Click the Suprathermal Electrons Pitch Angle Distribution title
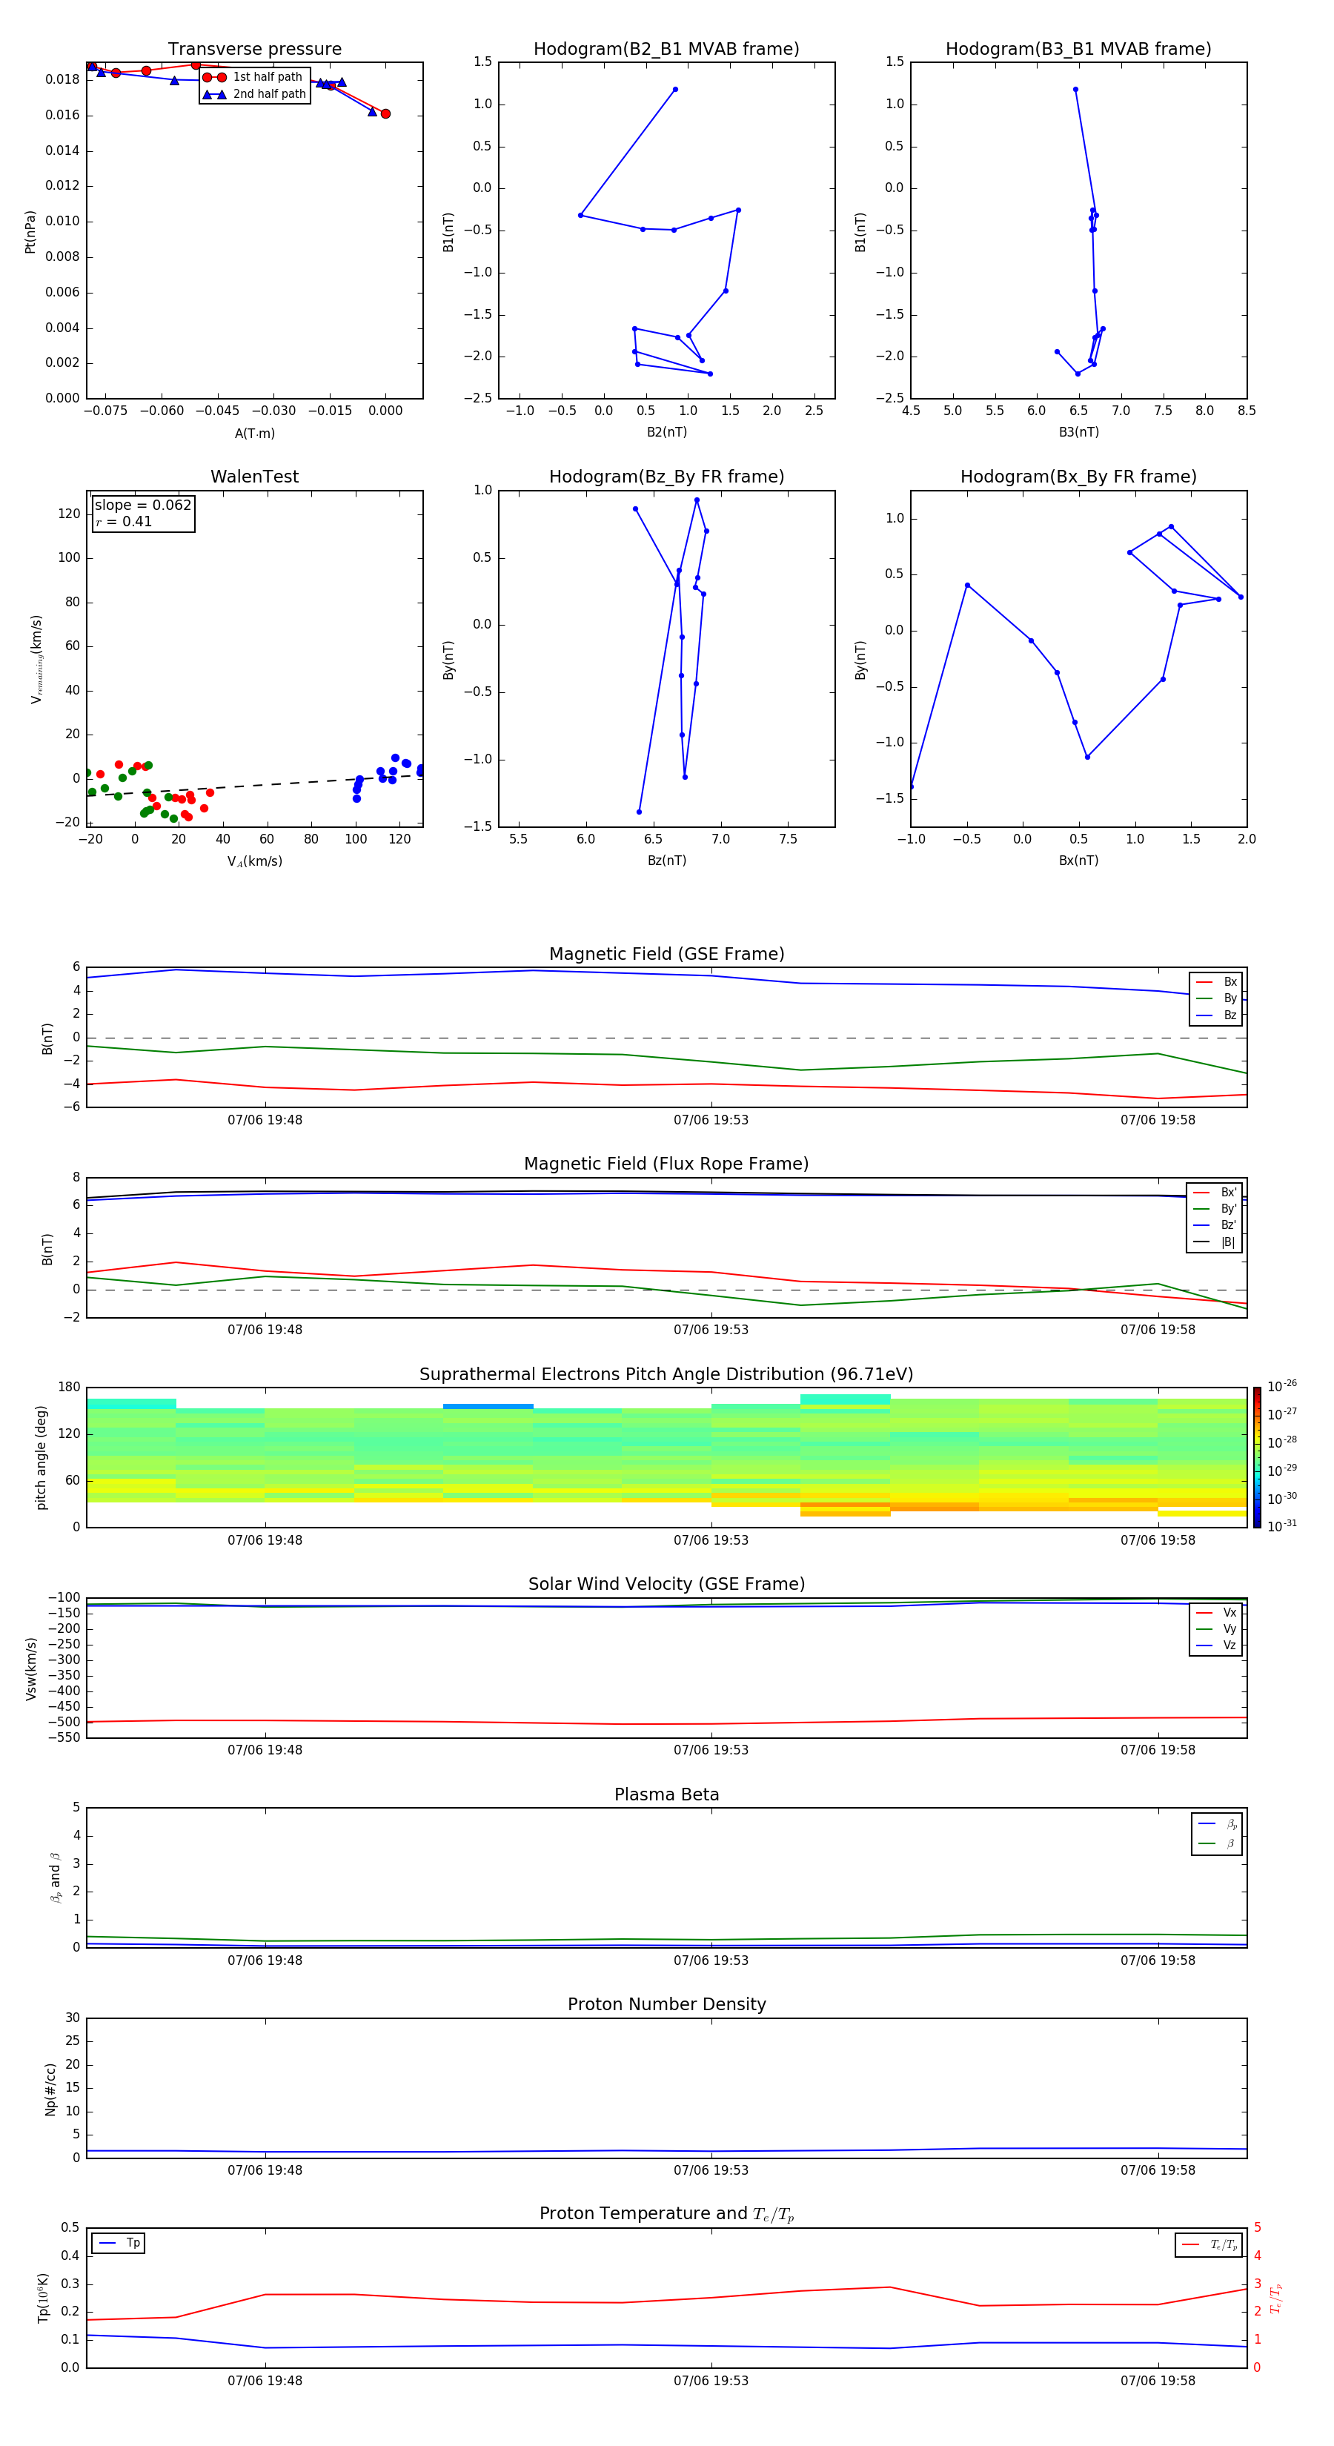Image resolution: width=1334 pixels, height=2446 pixels. click(x=666, y=1374)
